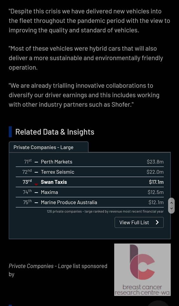Viewport: 179px width, 306px height.
Task: Click the dash indicator beside Terrex Seismic
Action: pyautogui.click(x=36, y=172)
